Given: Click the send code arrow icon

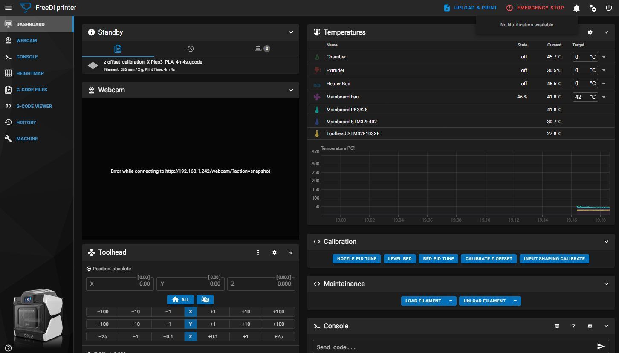Looking at the screenshot, I should click(x=601, y=346).
